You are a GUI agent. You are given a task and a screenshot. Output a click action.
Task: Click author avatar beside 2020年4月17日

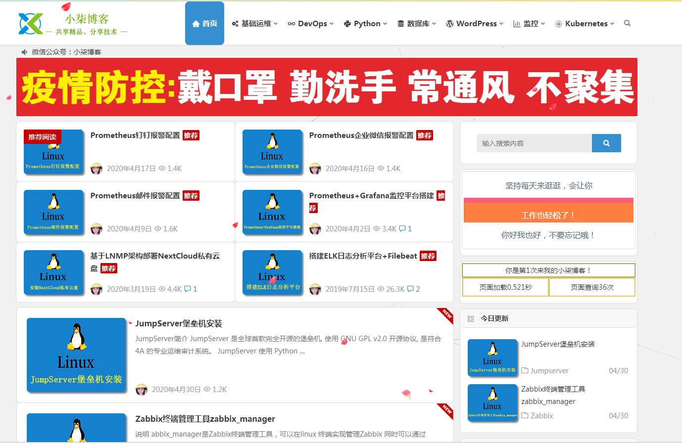pos(97,169)
